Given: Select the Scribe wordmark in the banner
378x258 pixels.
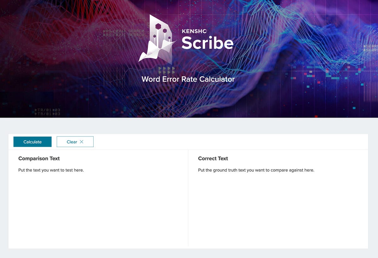Looking at the screenshot, I should pyautogui.click(x=207, y=43).
